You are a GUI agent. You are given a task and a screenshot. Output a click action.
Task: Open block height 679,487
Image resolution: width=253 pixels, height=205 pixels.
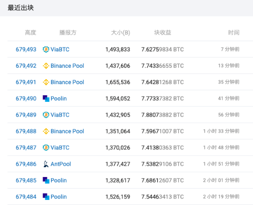click(26, 148)
